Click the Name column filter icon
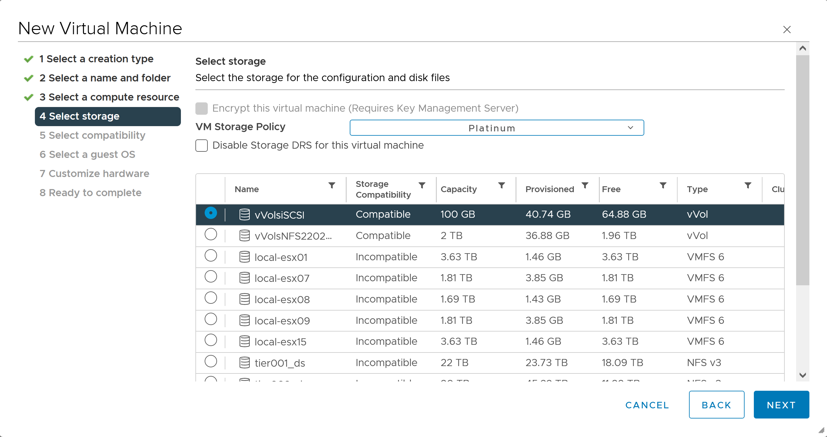 tap(332, 185)
